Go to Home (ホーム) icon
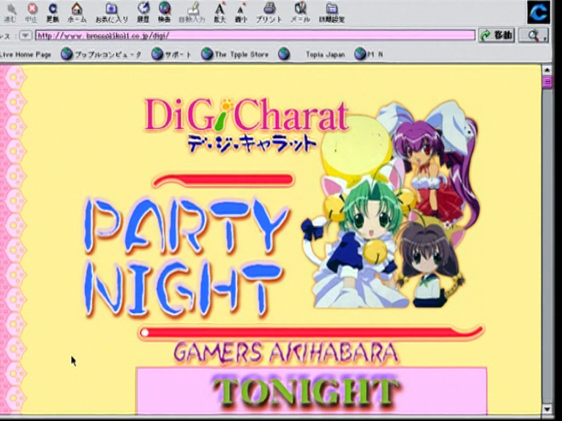The width and height of the screenshot is (562, 421). pos(77,12)
